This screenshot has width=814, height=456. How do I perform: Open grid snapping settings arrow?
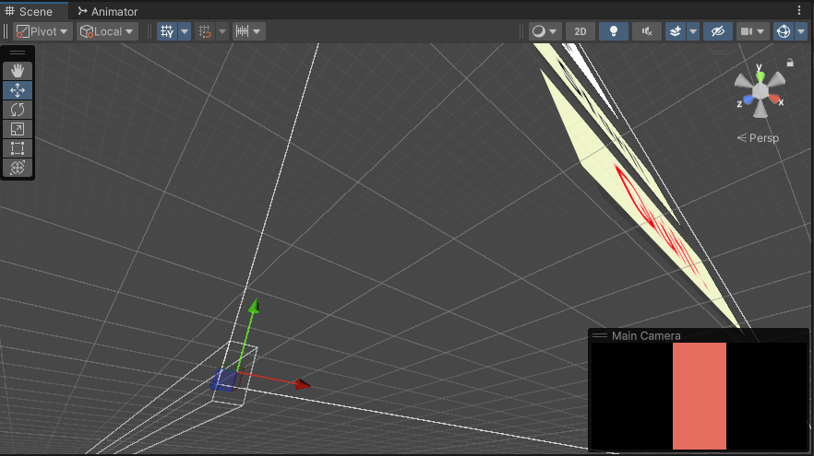222,31
